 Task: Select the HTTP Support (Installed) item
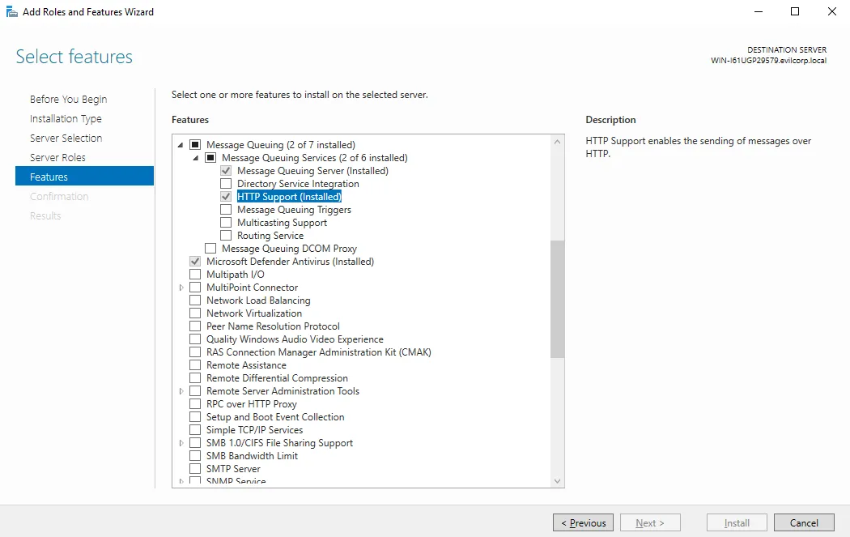tap(289, 197)
